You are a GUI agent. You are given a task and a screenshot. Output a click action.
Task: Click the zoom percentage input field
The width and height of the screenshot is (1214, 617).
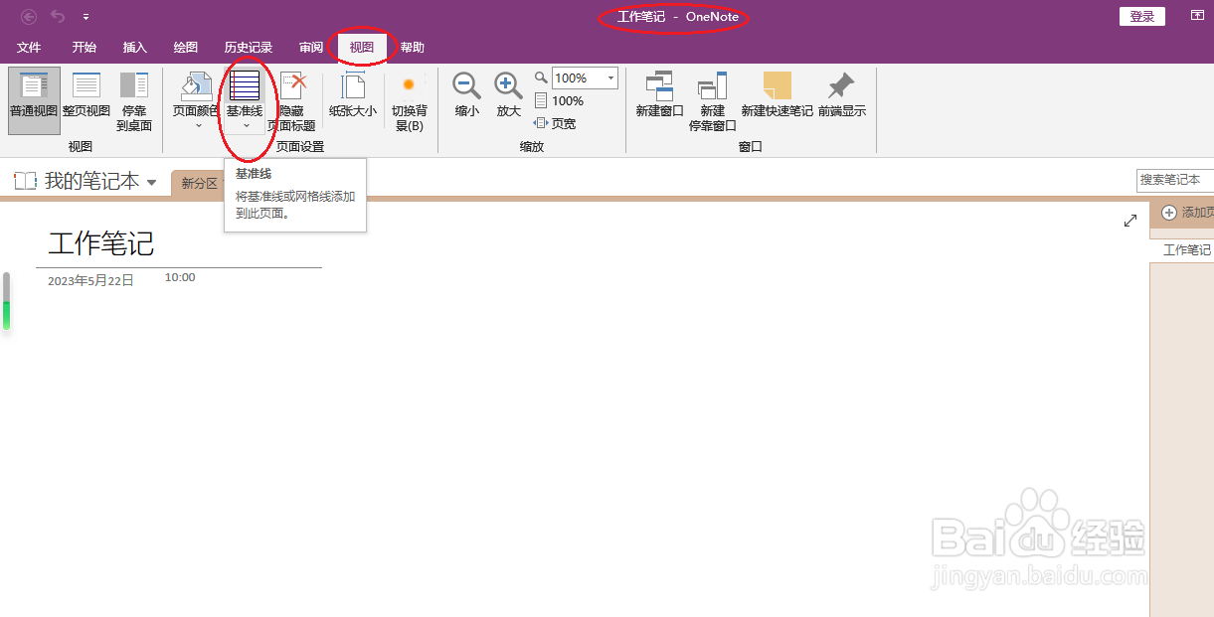[578, 77]
